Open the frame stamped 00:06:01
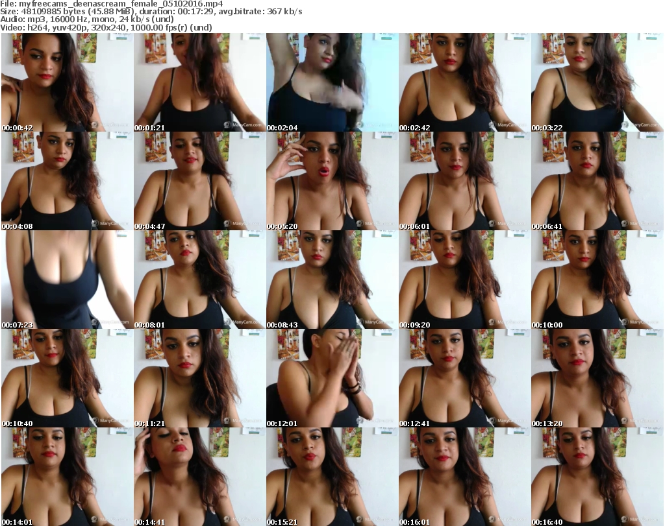This screenshot has width=665, height=526. point(465,181)
